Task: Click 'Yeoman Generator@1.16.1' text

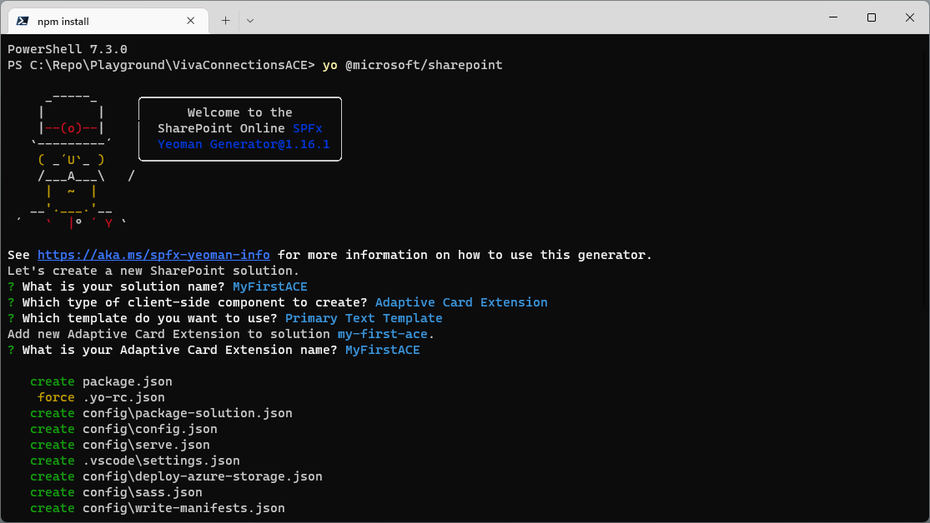Action: pos(244,144)
